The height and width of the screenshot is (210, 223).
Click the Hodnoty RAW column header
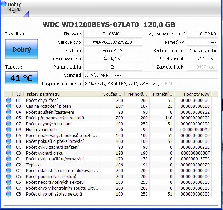point(193,94)
